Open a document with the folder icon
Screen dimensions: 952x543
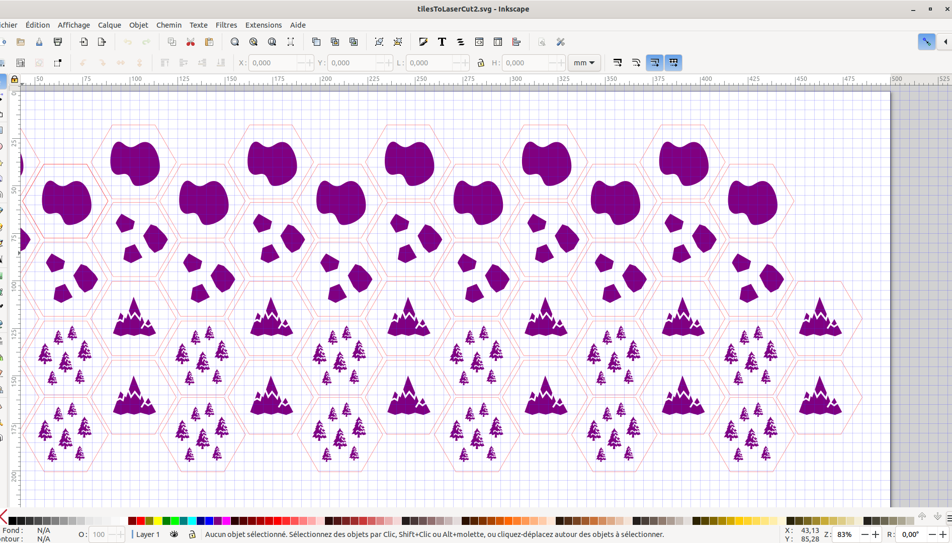tap(21, 42)
